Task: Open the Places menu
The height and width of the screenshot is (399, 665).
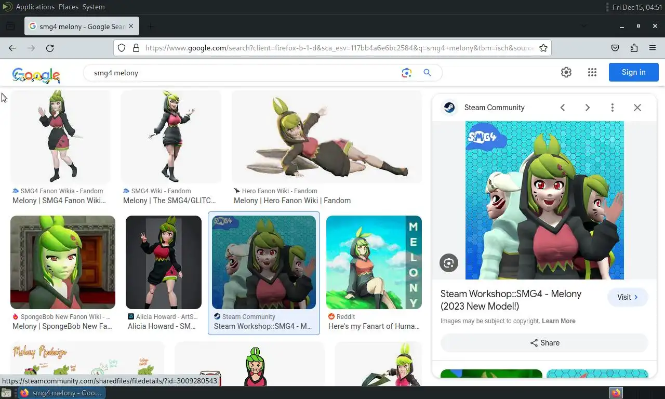Action: [68, 7]
